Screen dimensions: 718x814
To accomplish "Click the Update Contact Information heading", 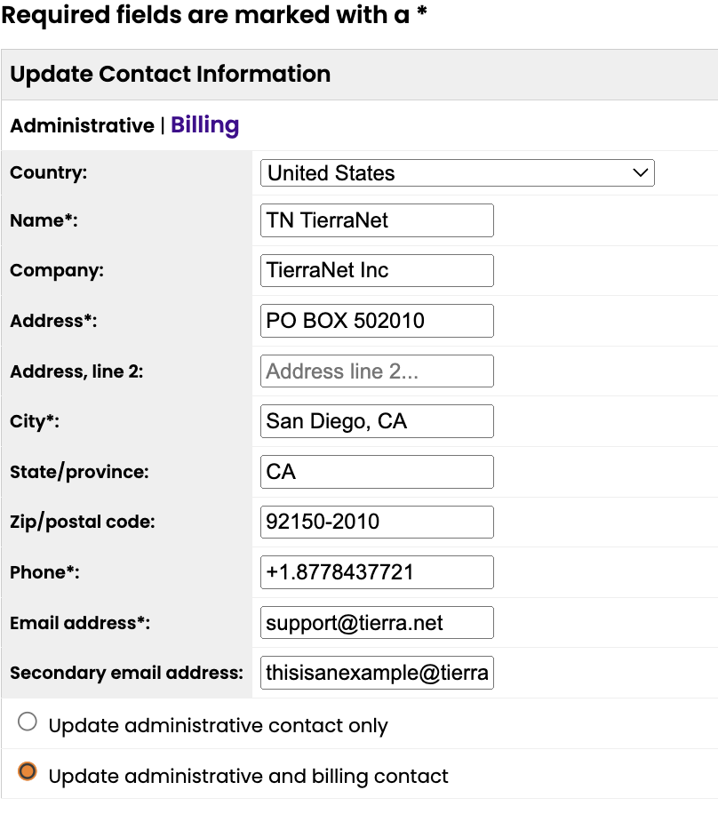I will [x=171, y=75].
